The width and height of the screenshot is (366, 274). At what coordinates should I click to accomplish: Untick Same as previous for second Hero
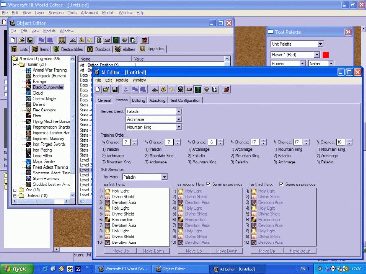[x=208, y=184]
